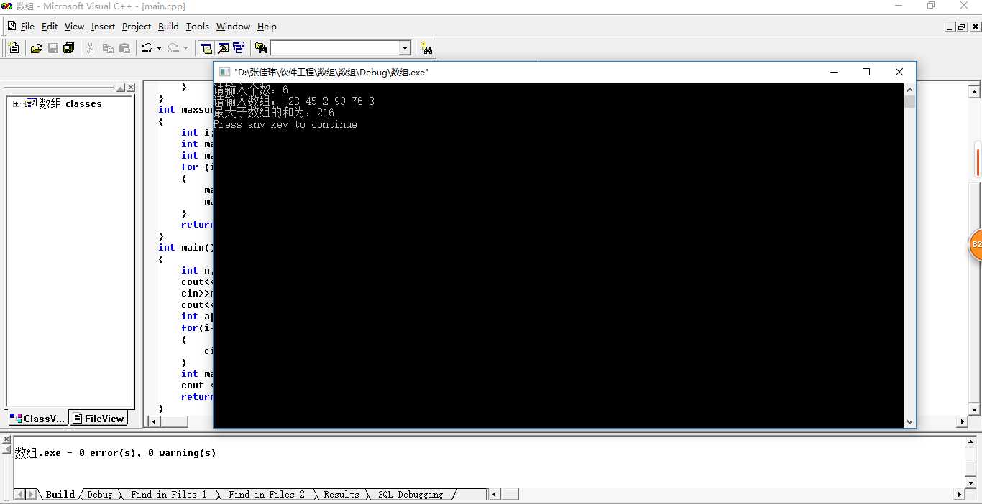
Task: Click the document icon left of File menu
Action: (x=12, y=26)
